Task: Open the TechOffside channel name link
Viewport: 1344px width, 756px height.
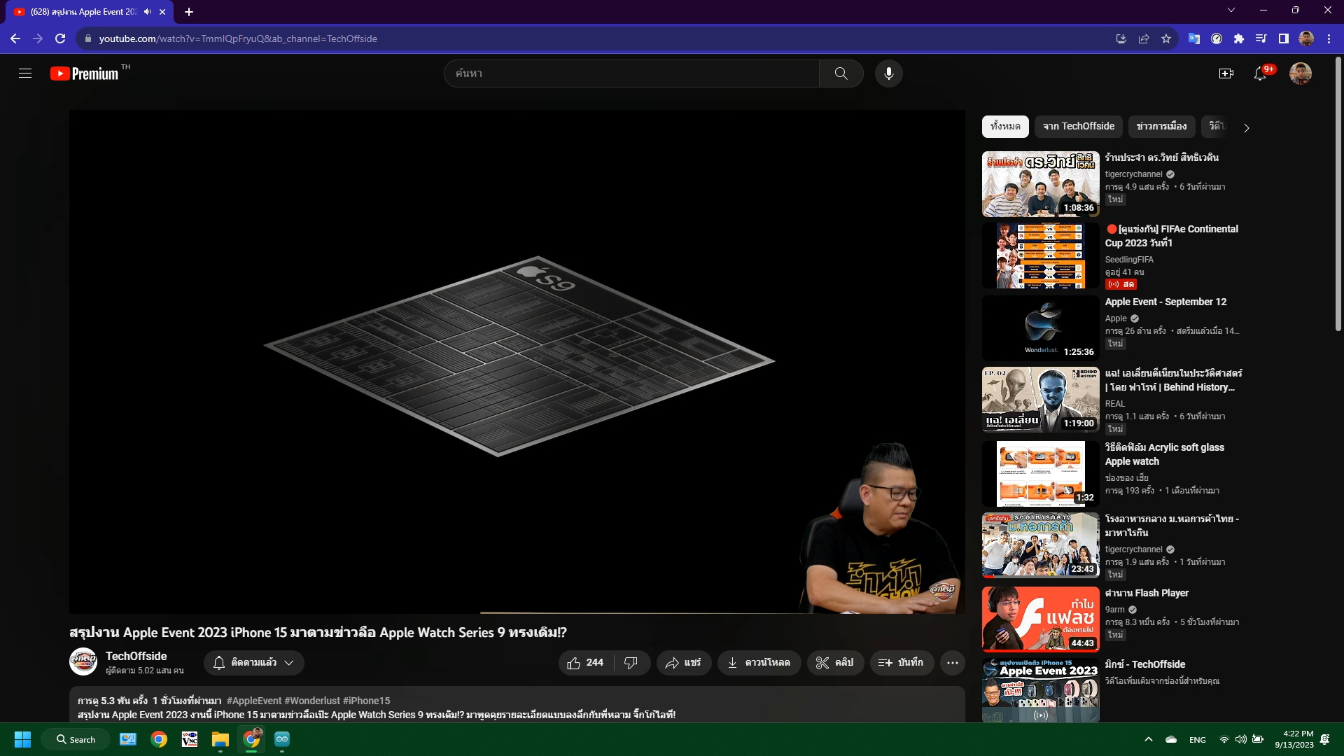Action: tap(136, 656)
